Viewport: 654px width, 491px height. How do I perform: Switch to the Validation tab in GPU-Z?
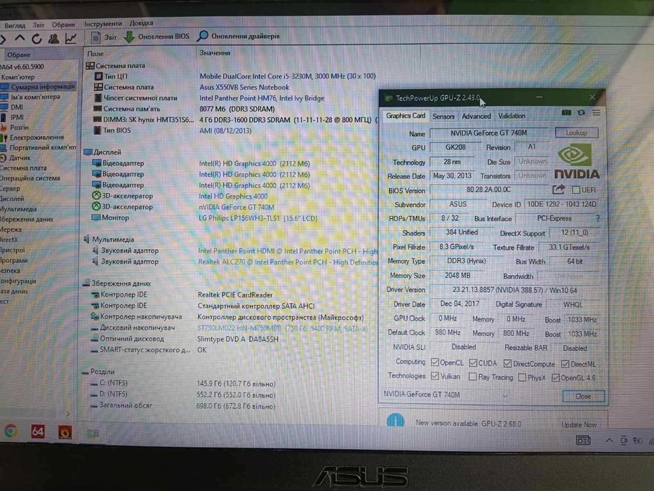point(512,116)
